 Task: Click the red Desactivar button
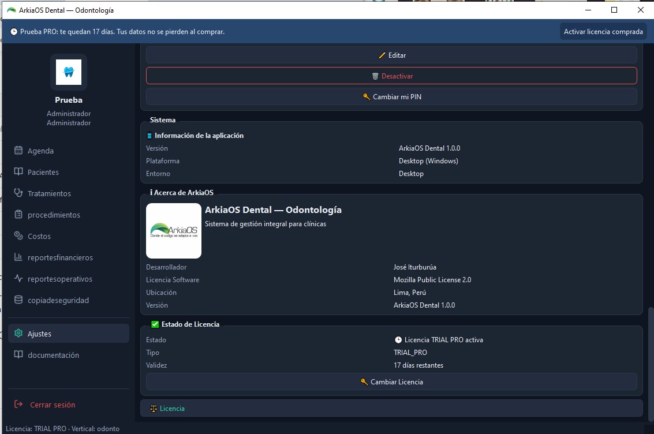point(391,76)
